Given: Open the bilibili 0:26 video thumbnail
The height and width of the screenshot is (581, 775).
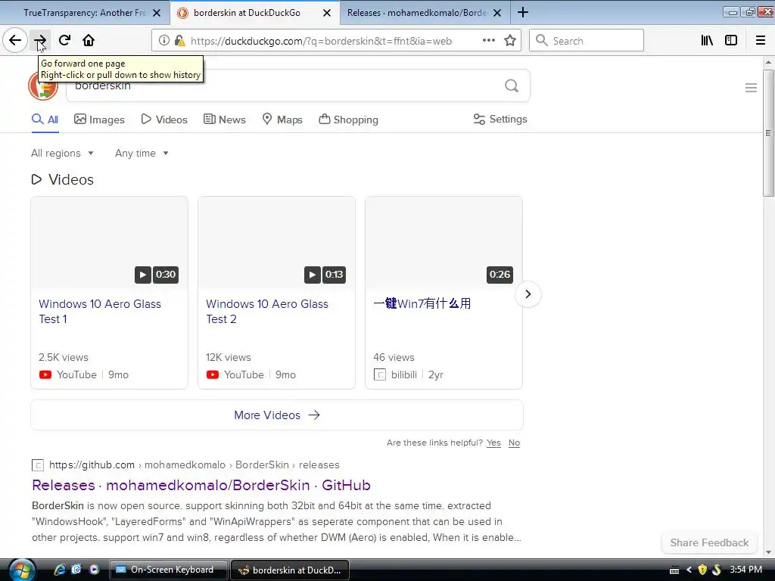Looking at the screenshot, I should (444, 243).
